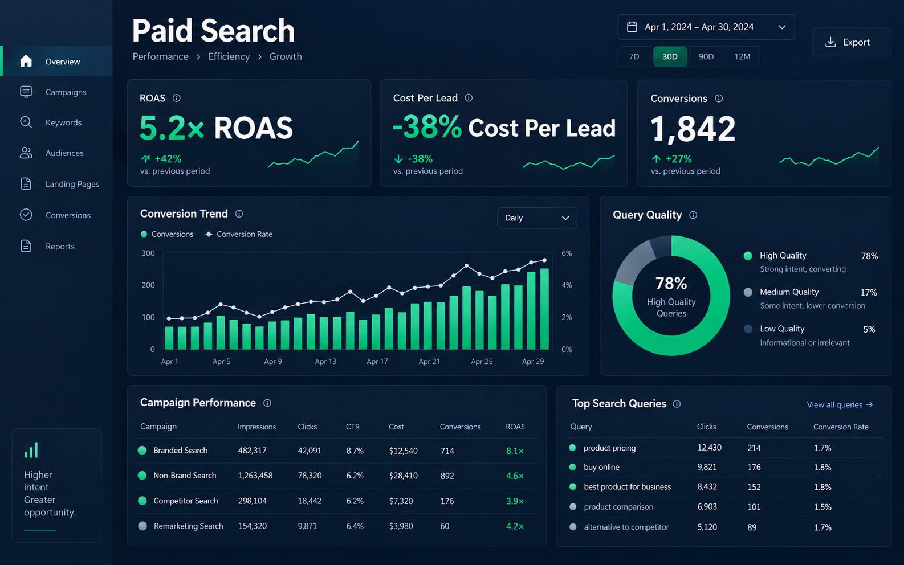Image resolution: width=904 pixels, height=565 pixels.
Task: Click the arrow icon after View all queries
Action: tap(869, 404)
